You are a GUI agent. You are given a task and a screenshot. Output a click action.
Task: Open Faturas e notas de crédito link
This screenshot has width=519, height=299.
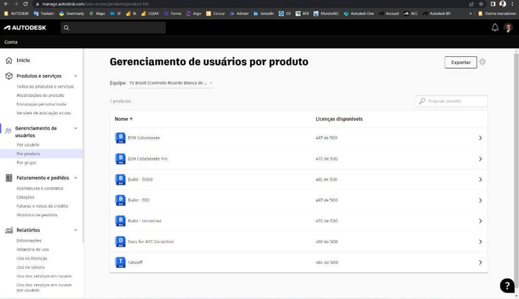(42, 206)
